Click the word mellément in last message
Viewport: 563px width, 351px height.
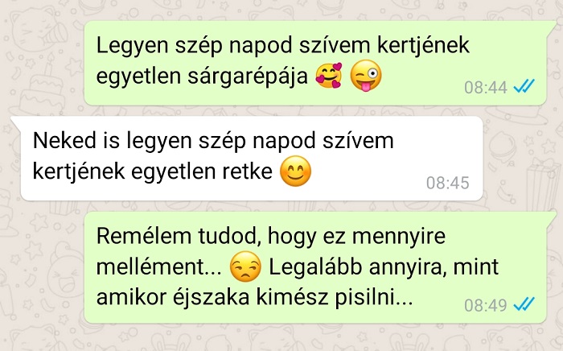(x=159, y=267)
